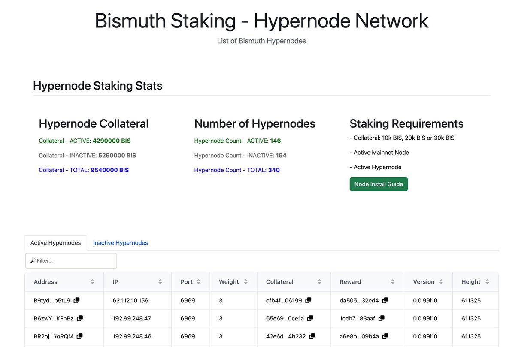
Task: Sort table by Address column arrows
Action: pos(92,282)
